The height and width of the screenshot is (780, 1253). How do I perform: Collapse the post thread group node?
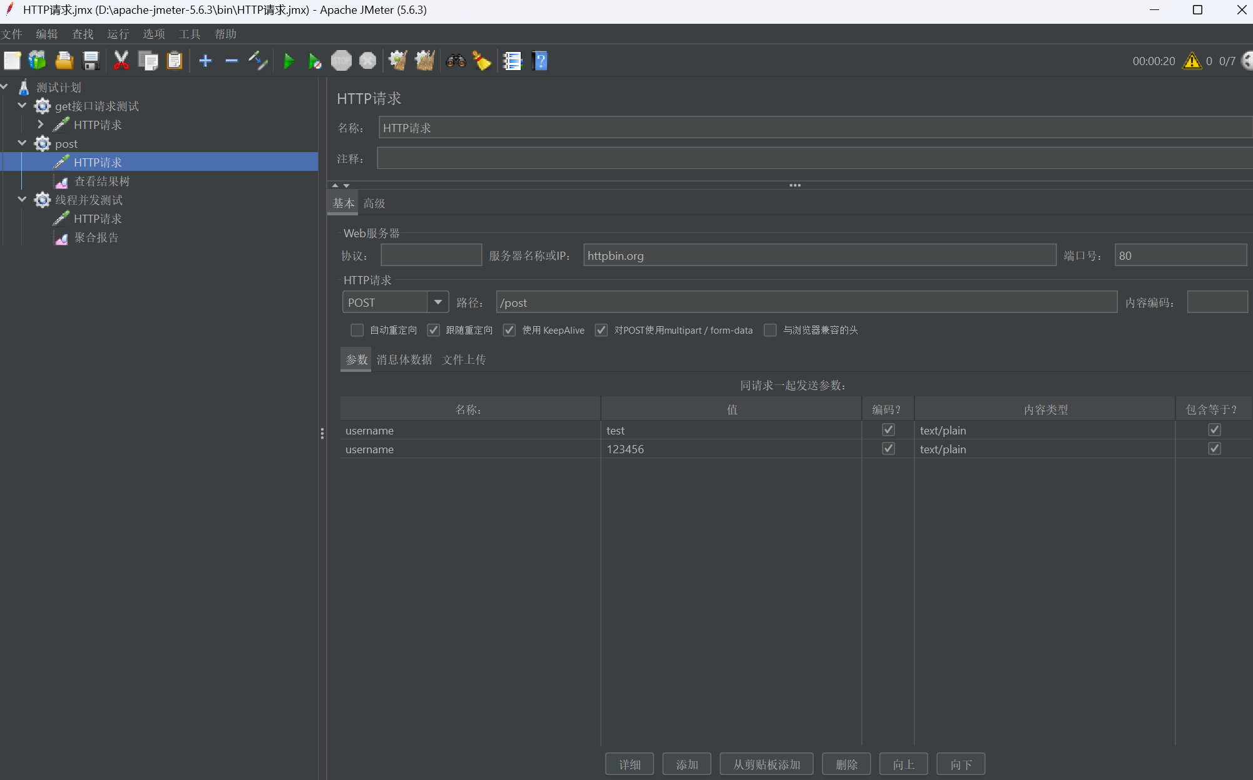point(23,143)
